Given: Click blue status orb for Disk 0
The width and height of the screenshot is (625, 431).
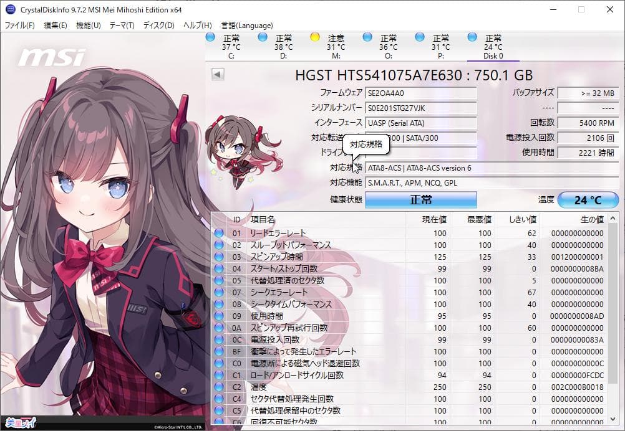Looking at the screenshot, I should pos(472,37).
